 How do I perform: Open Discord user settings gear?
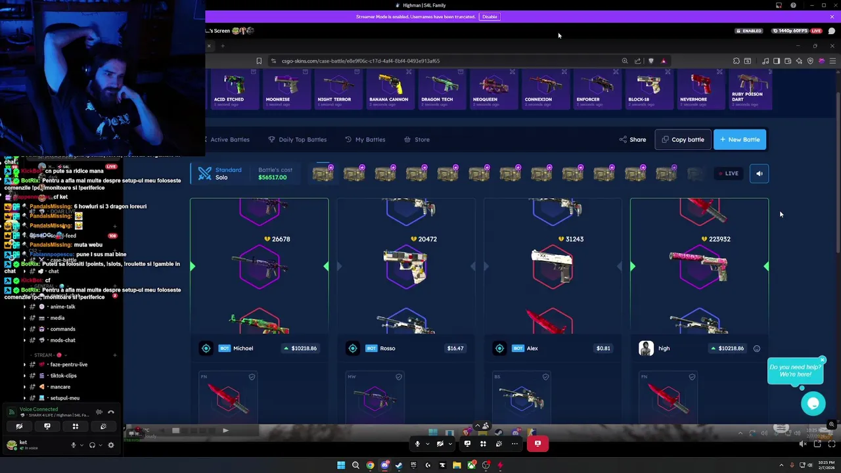(110, 445)
